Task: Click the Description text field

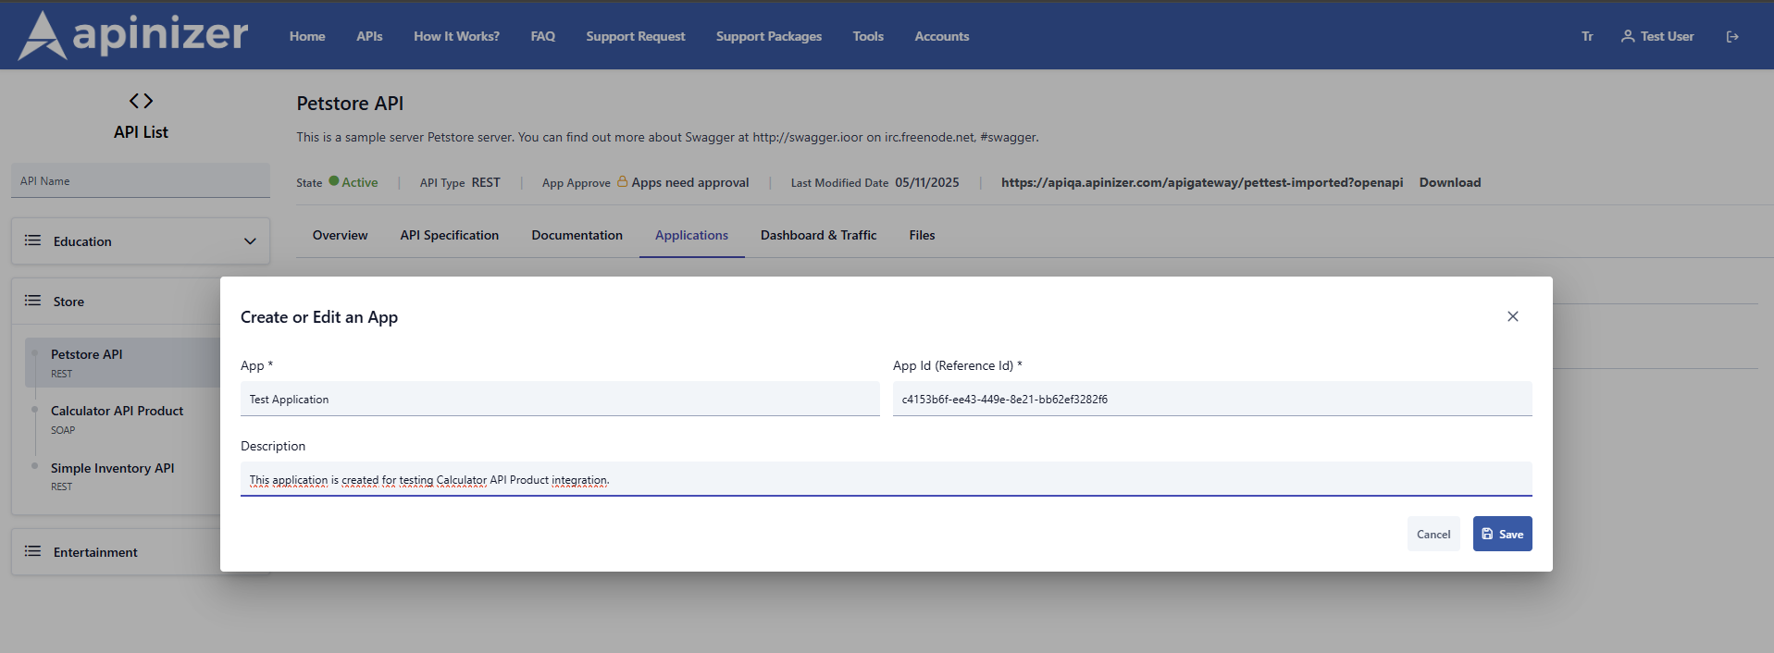Action: tap(885, 479)
